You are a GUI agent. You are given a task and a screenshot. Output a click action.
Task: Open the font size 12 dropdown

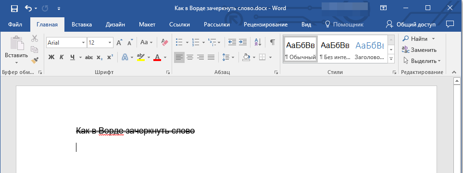[110, 43]
